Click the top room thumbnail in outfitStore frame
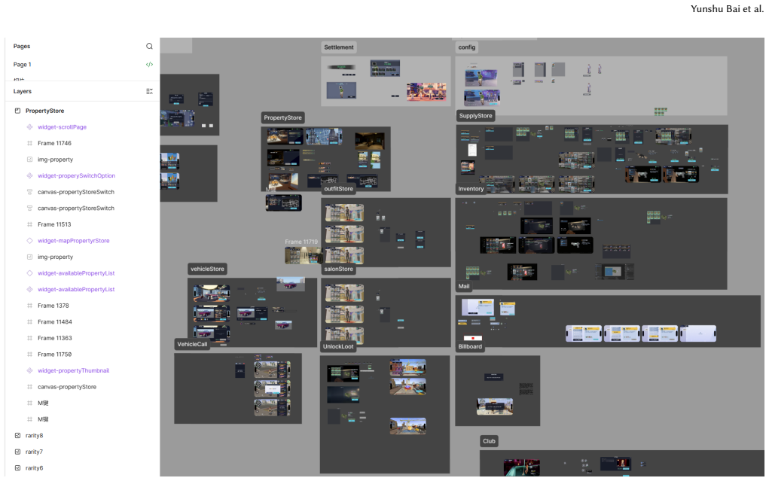This screenshot has width=769, height=481. [344, 213]
